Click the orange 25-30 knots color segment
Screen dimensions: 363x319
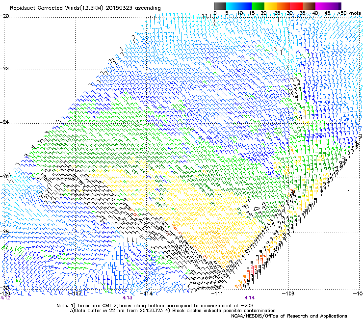coord(284,6)
